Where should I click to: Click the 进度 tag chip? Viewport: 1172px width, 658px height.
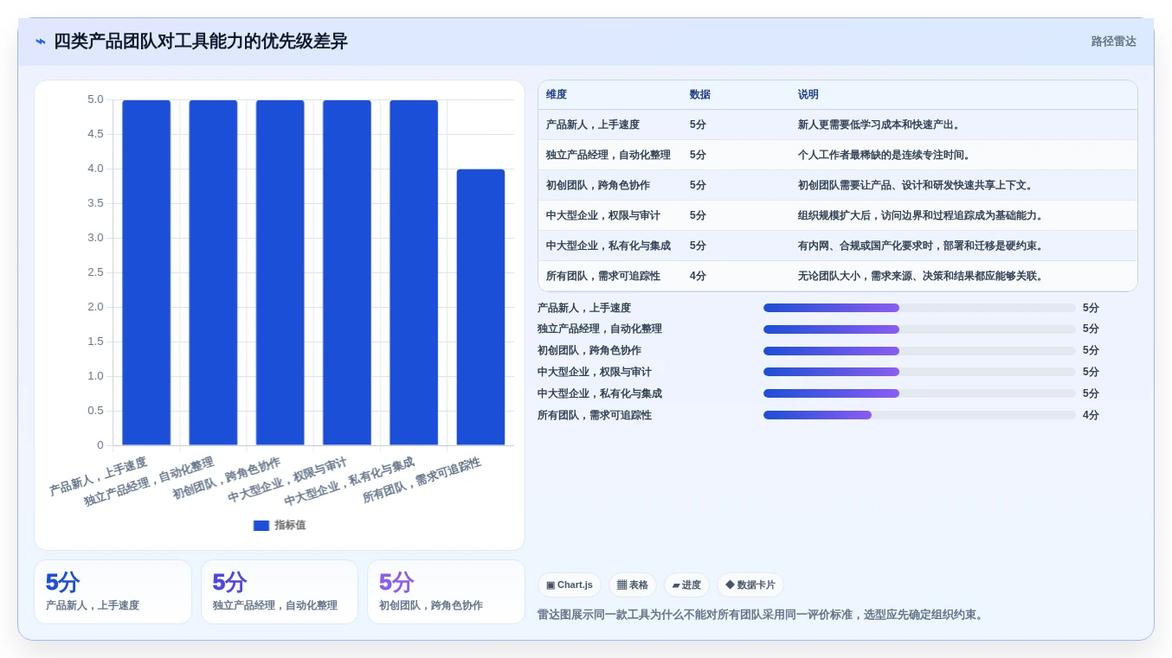coord(686,585)
